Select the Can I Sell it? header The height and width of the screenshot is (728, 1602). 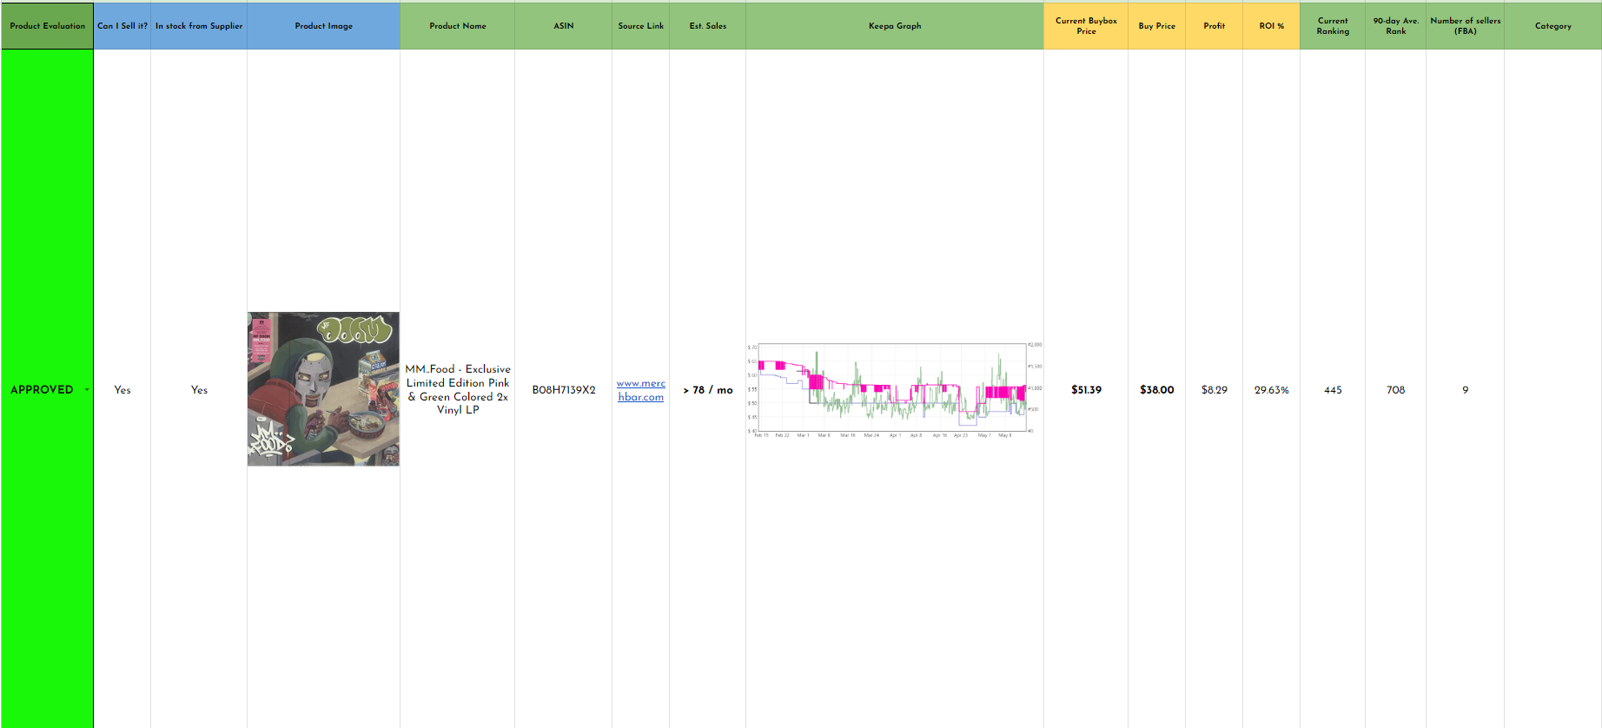pos(122,26)
